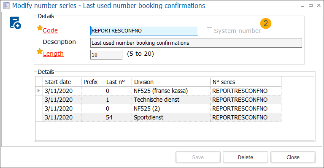Click the window title bar app icon
This screenshot has width=324, height=168.
(6, 5)
